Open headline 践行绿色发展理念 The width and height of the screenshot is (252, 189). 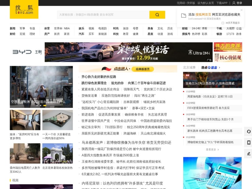pyautogui.click(x=94, y=83)
